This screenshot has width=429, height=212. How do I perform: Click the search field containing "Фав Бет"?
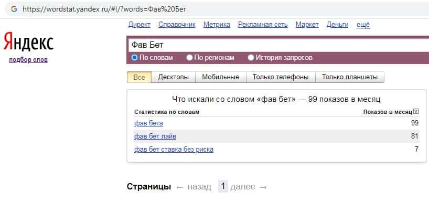pyautogui.click(x=273, y=45)
